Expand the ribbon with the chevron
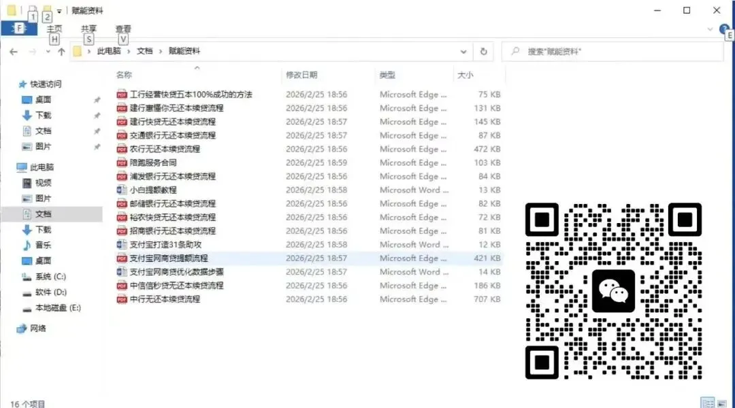Viewport: 735px width, 408px height. [710, 29]
